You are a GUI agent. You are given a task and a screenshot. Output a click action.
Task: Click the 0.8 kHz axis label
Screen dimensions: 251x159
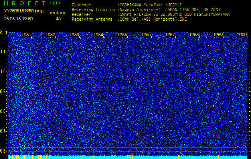pos(3,111)
